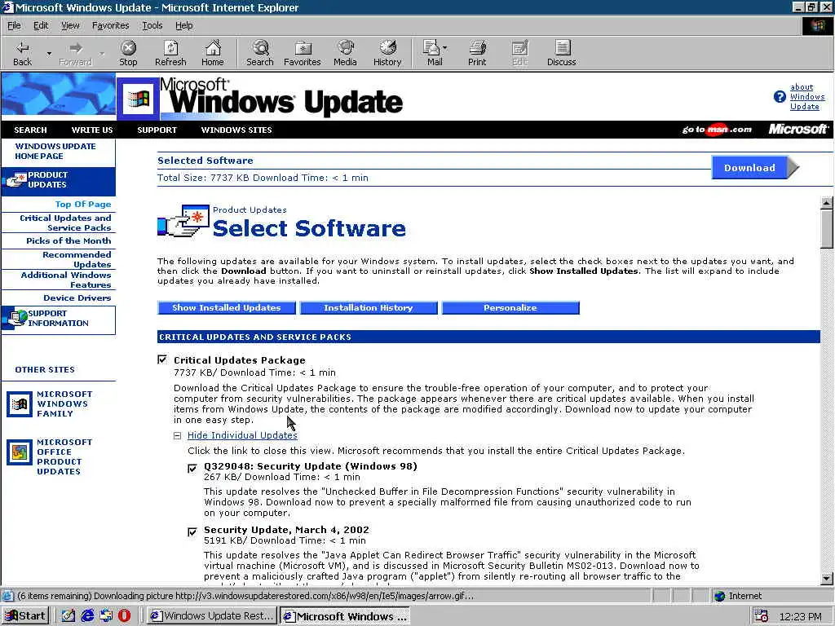Open Picks of the Month link

[x=68, y=240]
